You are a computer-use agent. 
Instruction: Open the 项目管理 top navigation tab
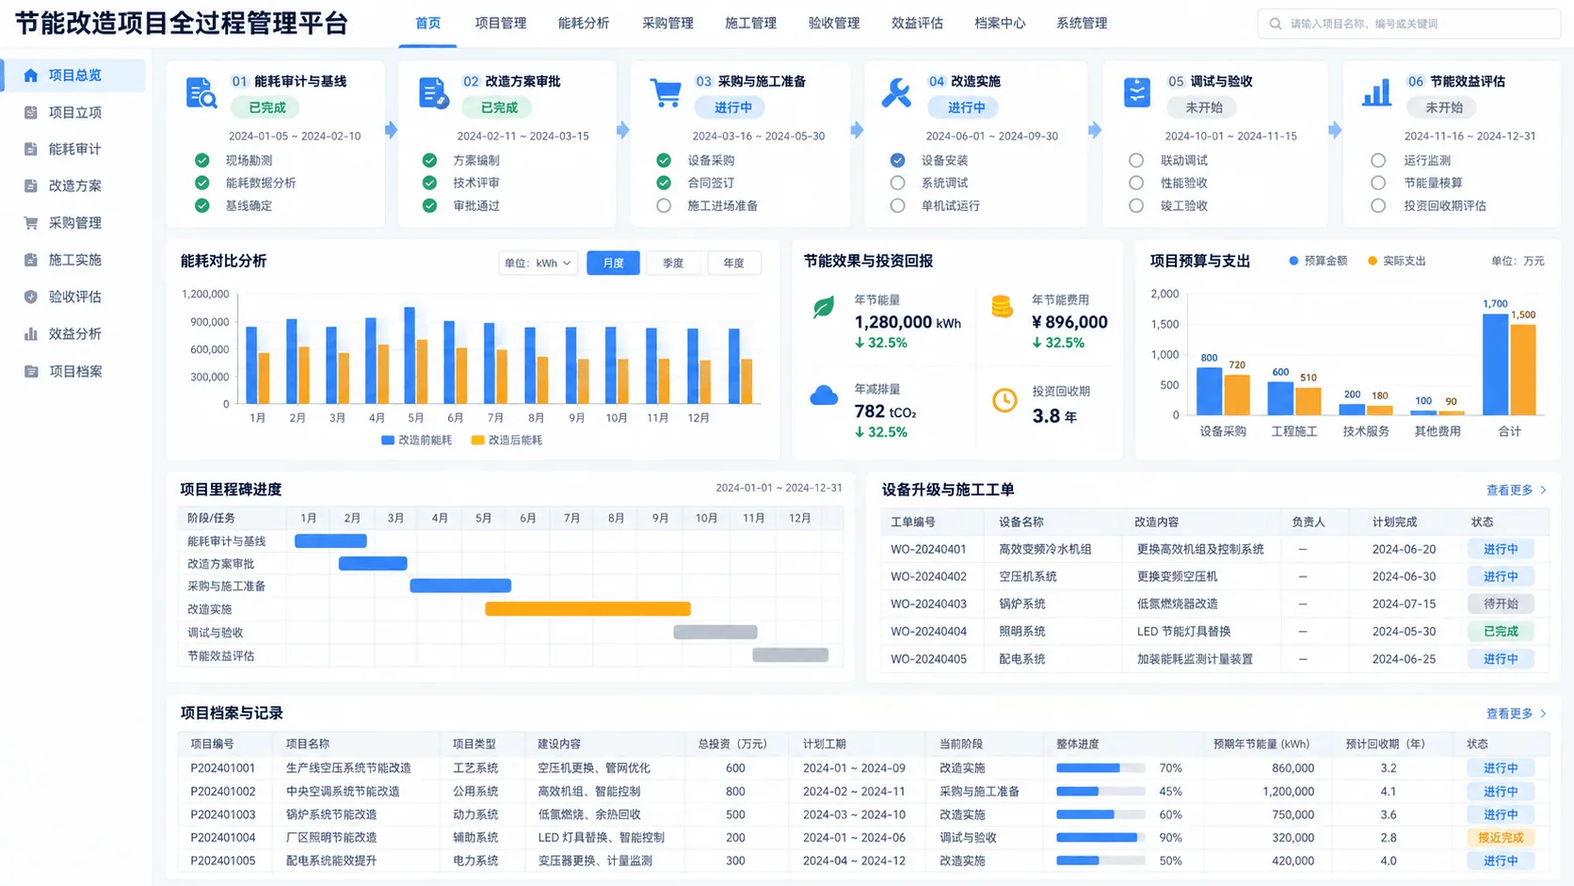click(x=501, y=23)
